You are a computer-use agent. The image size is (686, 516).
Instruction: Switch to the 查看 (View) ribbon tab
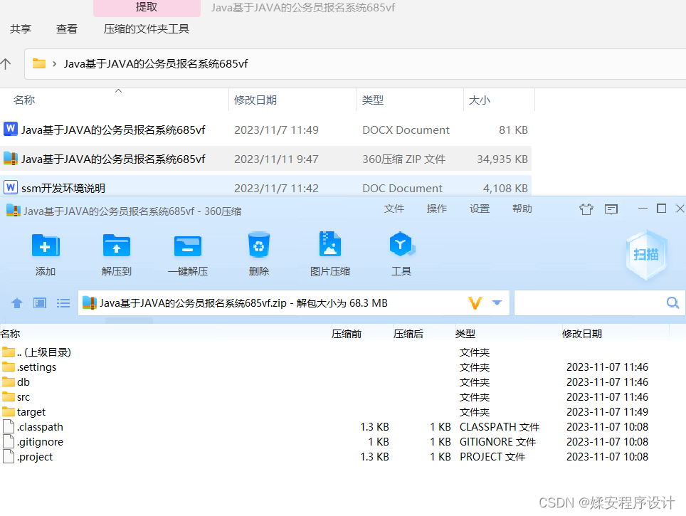pyautogui.click(x=66, y=29)
